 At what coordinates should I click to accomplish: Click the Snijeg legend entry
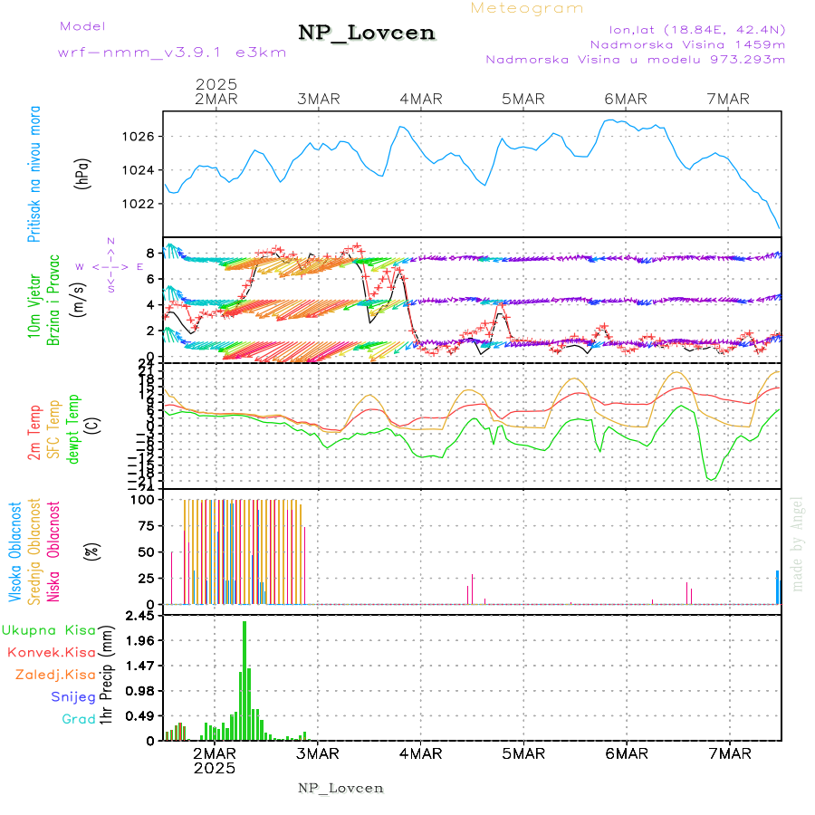pyautogui.click(x=74, y=697)
